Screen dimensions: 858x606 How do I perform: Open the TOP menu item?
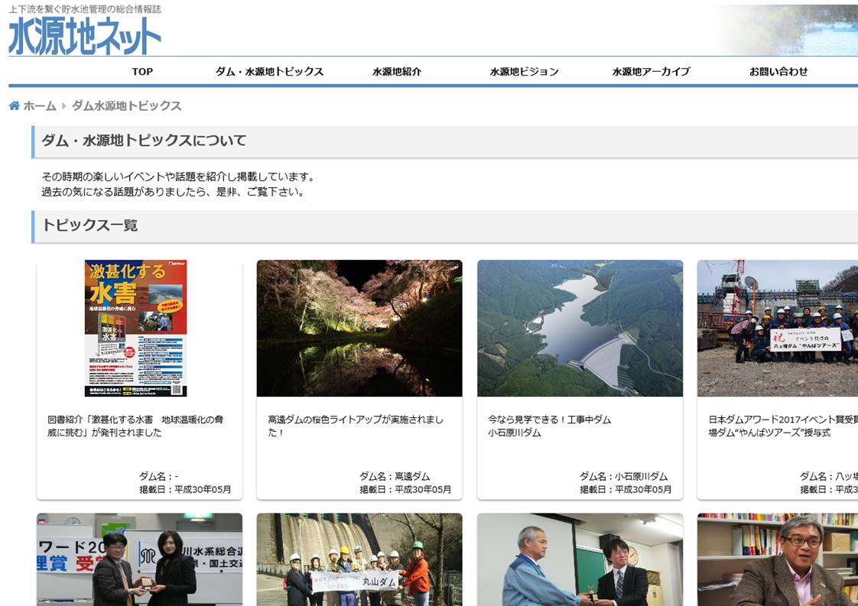pyautogui.click(x=142, y=72)
